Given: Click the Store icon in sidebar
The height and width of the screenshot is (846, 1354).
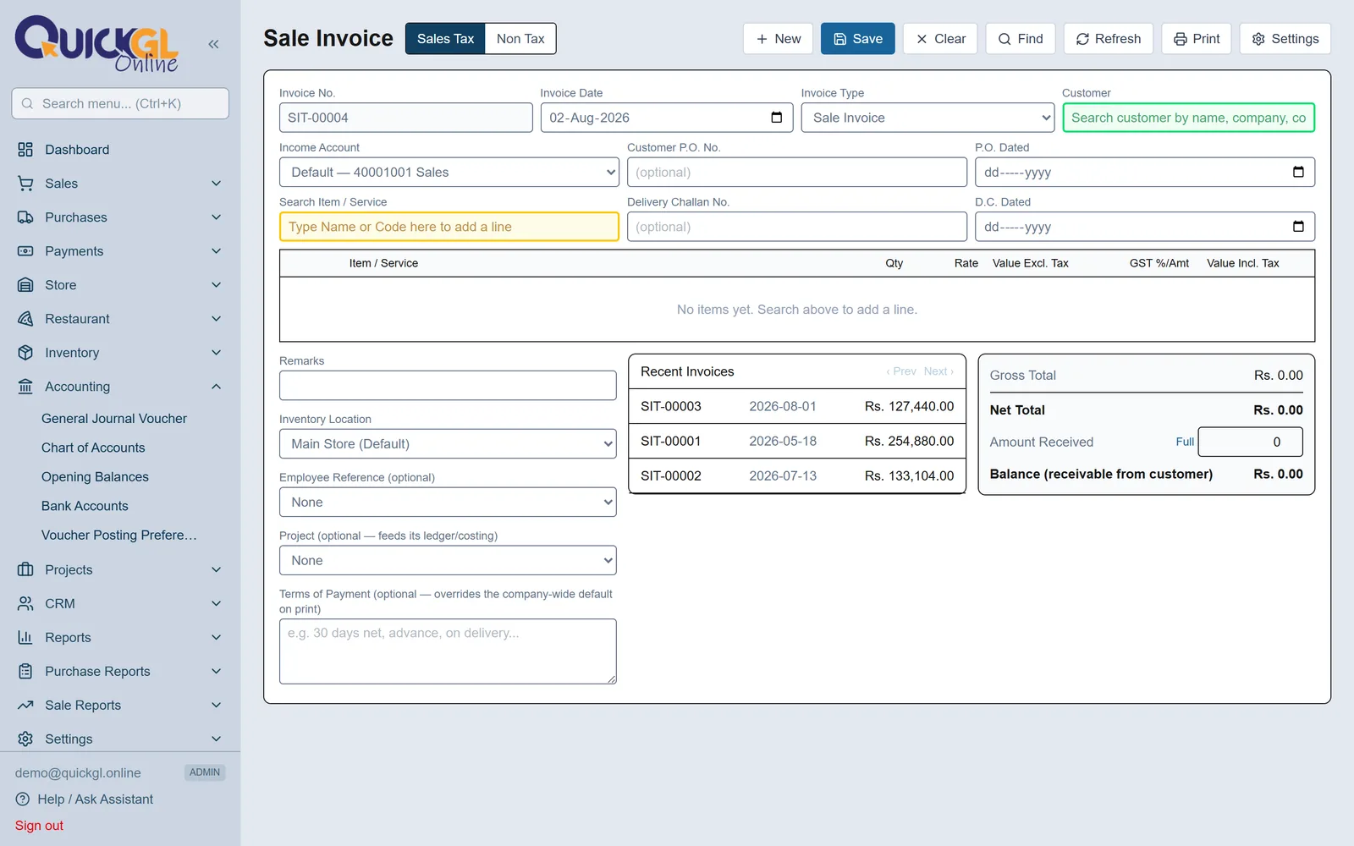Looking at the screenshot, I should tap(25, 285).
